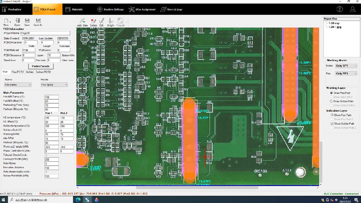The image size is (361, 203).
Task: Open the Flux name dropdown
Action: [x=18, y=85]
